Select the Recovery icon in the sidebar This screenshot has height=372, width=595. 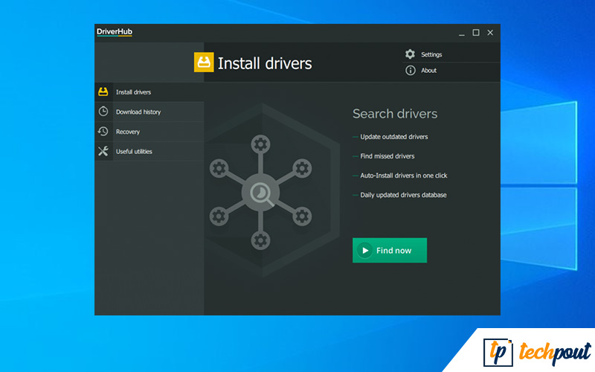[103, 132]
